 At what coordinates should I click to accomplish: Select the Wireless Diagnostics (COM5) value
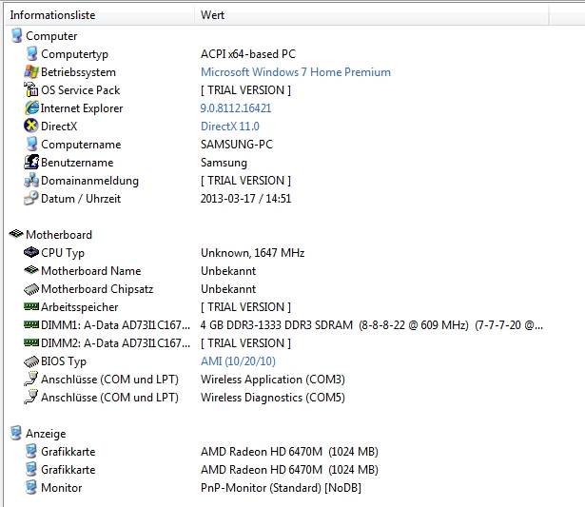tap(273, 398)
